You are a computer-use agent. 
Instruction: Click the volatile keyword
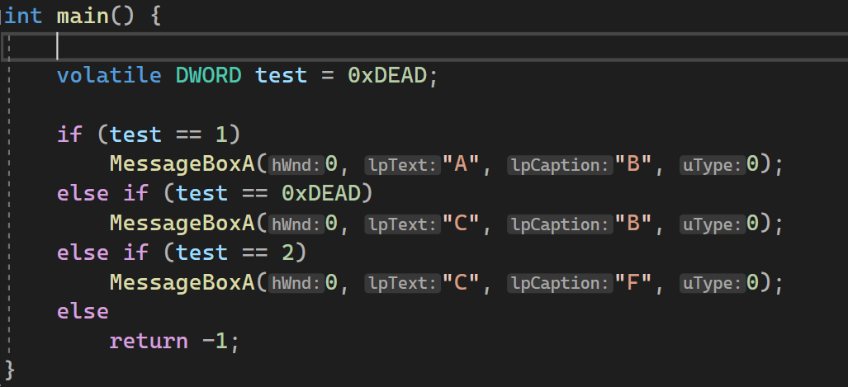pos(109,74)
